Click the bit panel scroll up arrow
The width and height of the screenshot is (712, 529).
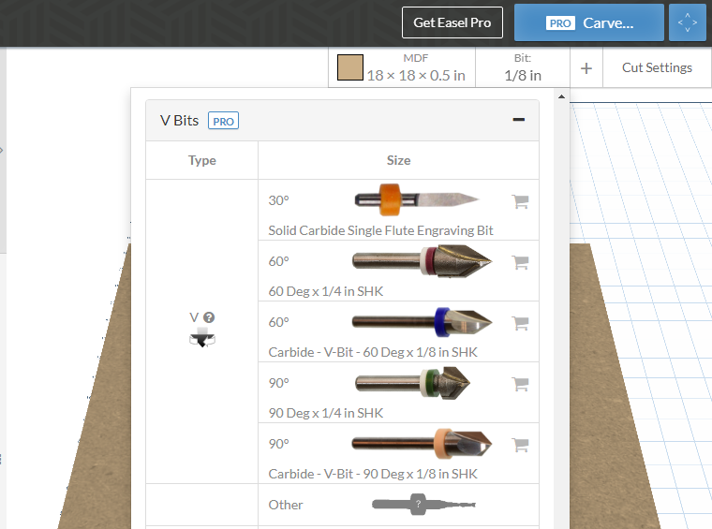561,96
